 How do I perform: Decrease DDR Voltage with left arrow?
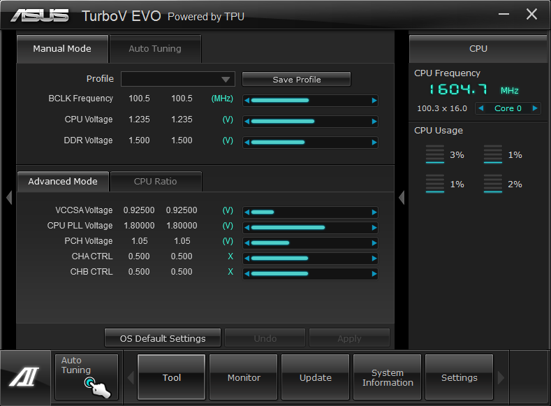[247, 143]
